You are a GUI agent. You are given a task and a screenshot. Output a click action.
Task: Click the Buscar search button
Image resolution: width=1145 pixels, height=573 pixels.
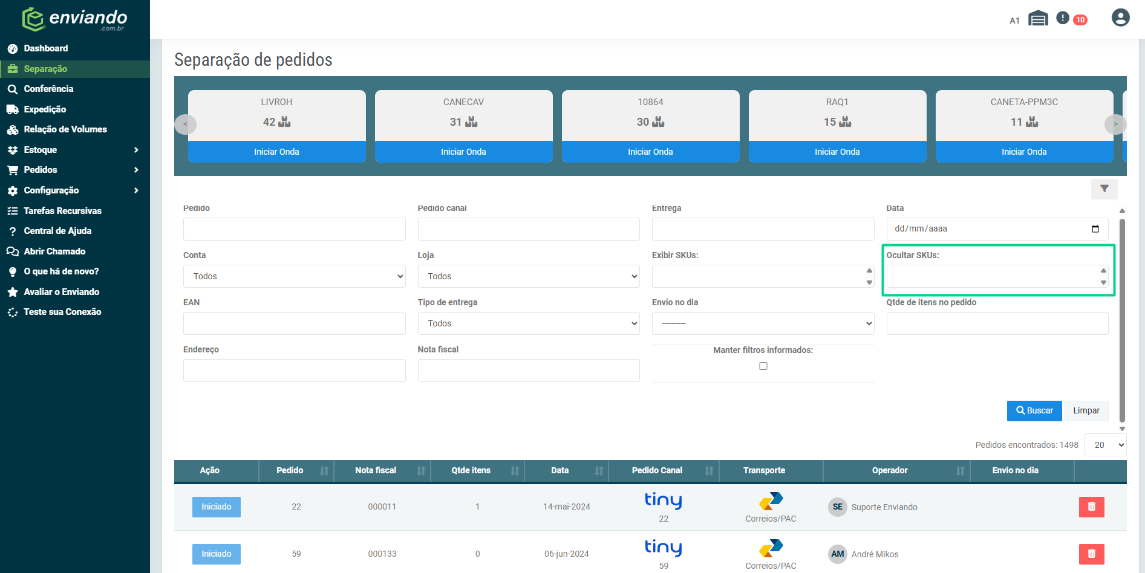click(x=1034, y=411)
